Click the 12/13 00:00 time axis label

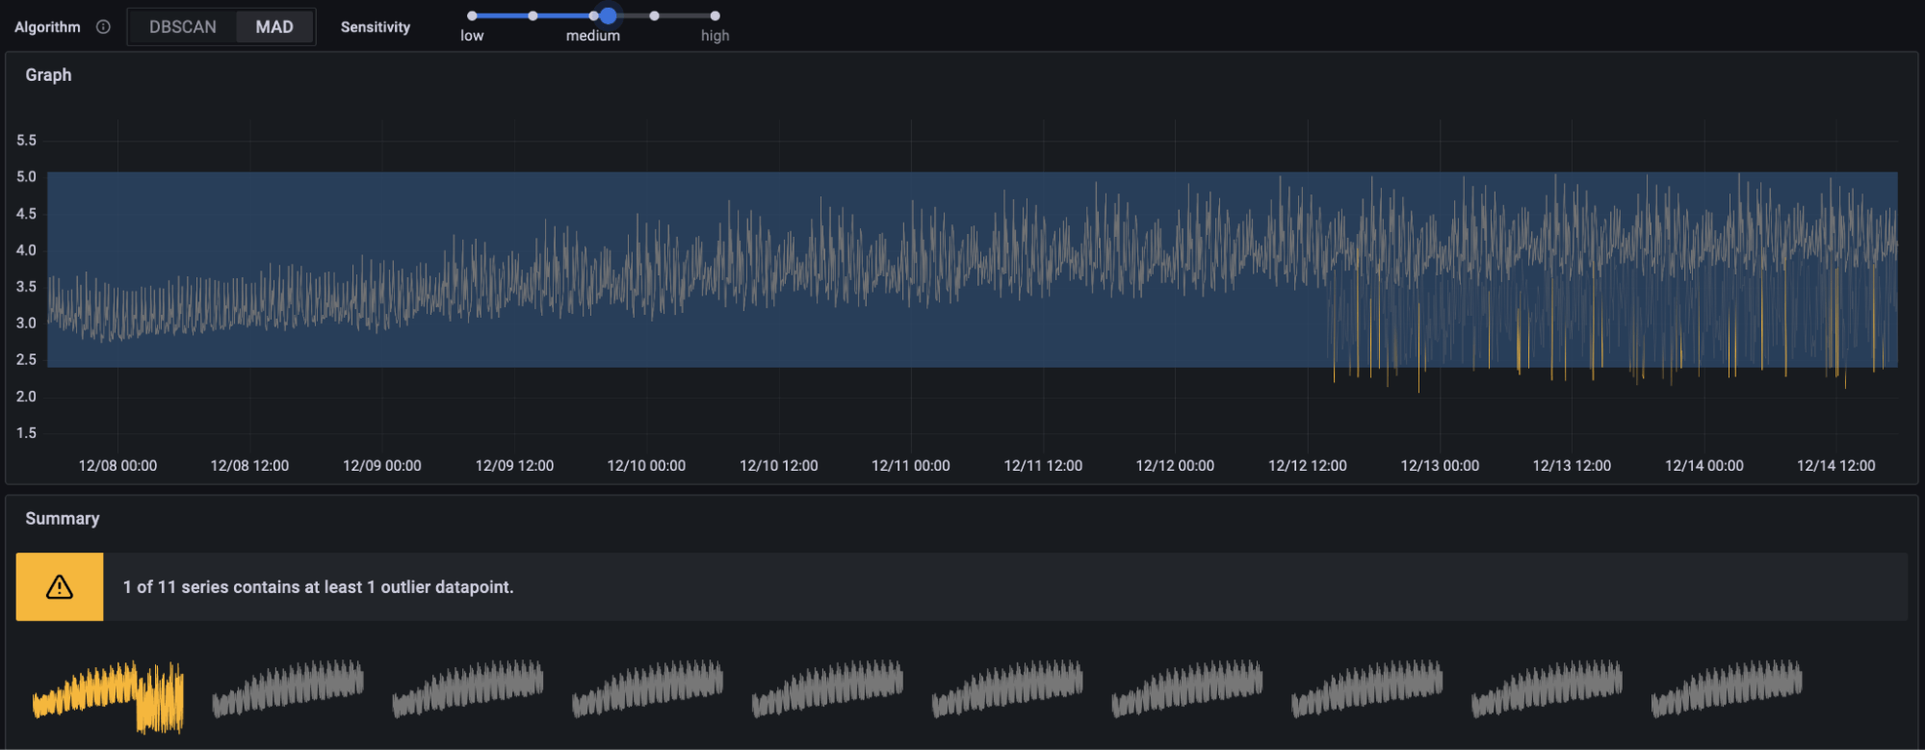[1440, 466]
